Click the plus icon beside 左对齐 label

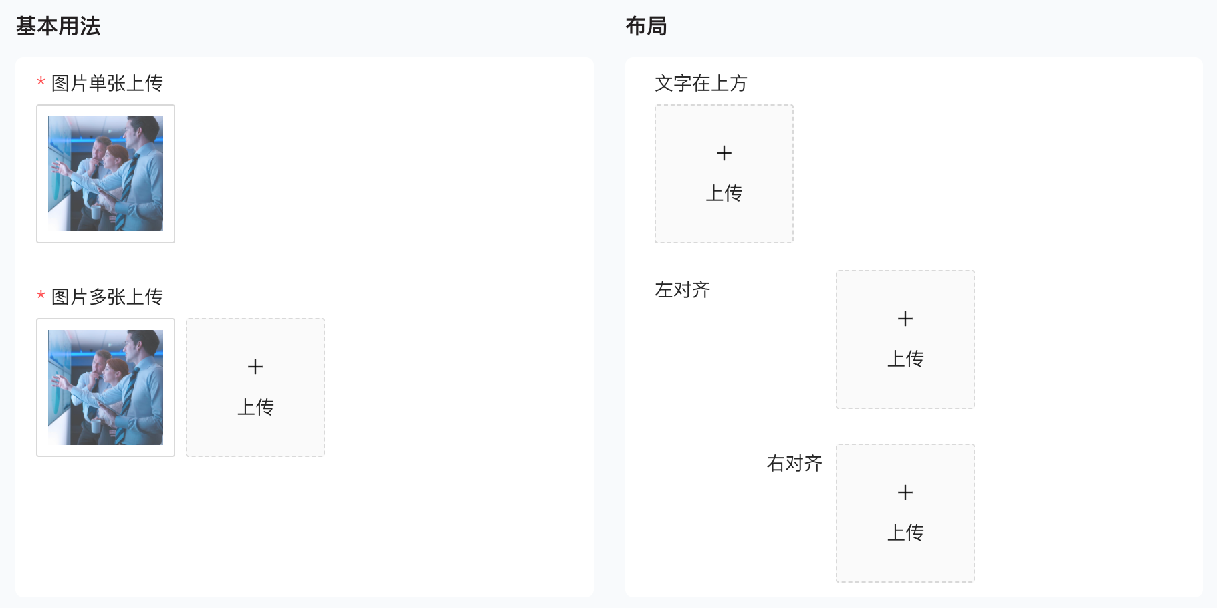905,319
